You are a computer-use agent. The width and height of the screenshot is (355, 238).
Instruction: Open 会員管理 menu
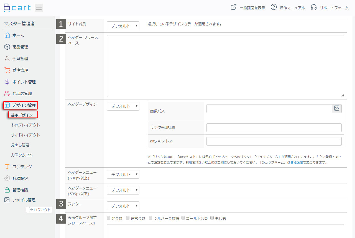click(20, 59)
